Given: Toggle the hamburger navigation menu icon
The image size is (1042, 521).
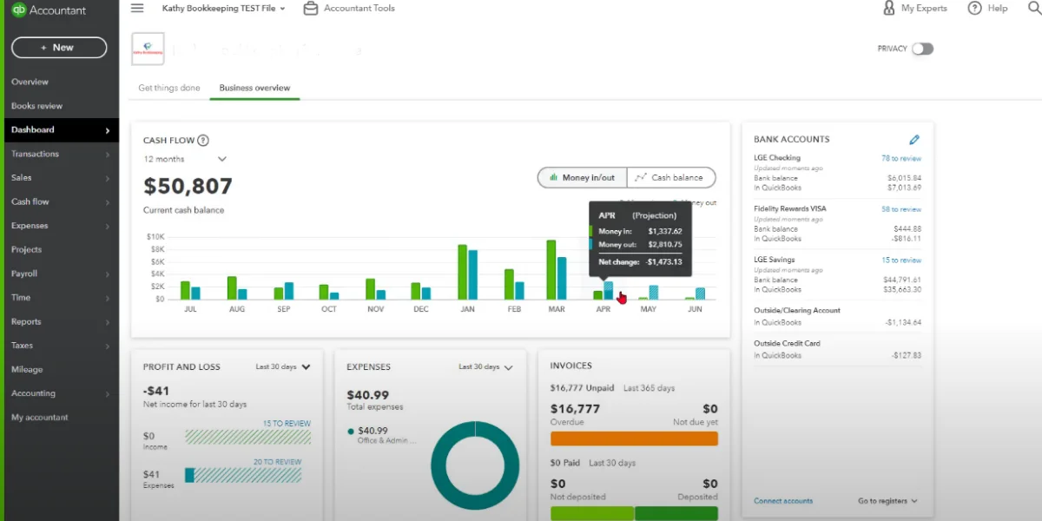Looking at the screenshot, I should (x=137, y=8).
